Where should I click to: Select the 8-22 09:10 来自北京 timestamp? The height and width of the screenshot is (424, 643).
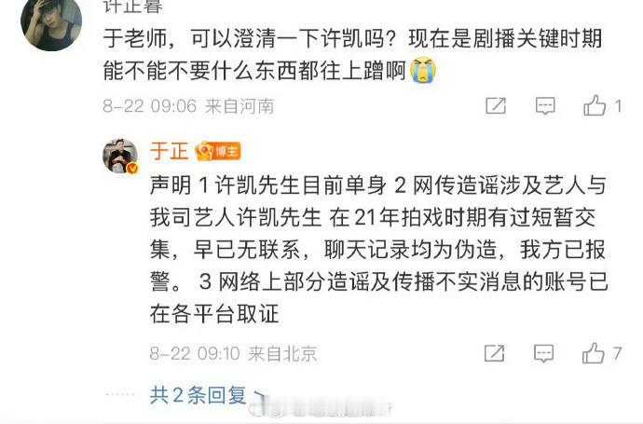[x=233, y=353]
